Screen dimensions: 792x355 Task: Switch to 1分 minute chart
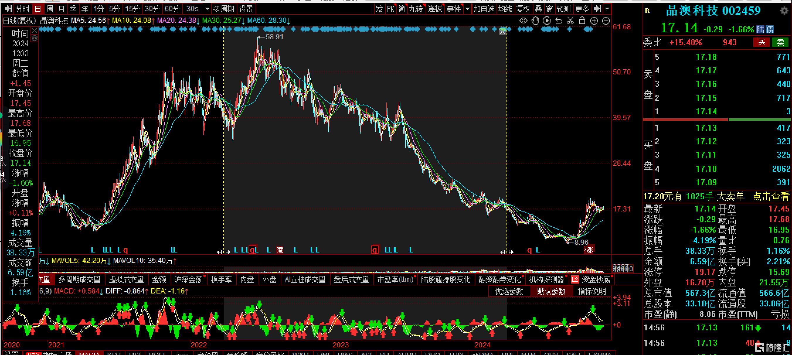(x=98, y=9)
